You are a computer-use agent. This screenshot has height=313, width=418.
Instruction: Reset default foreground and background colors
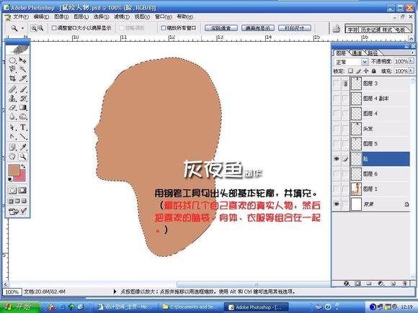click(10, 179)
